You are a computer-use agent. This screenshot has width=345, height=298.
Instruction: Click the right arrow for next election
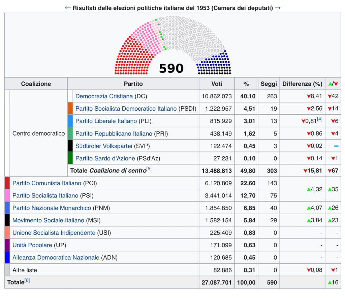tap(278, 8)
